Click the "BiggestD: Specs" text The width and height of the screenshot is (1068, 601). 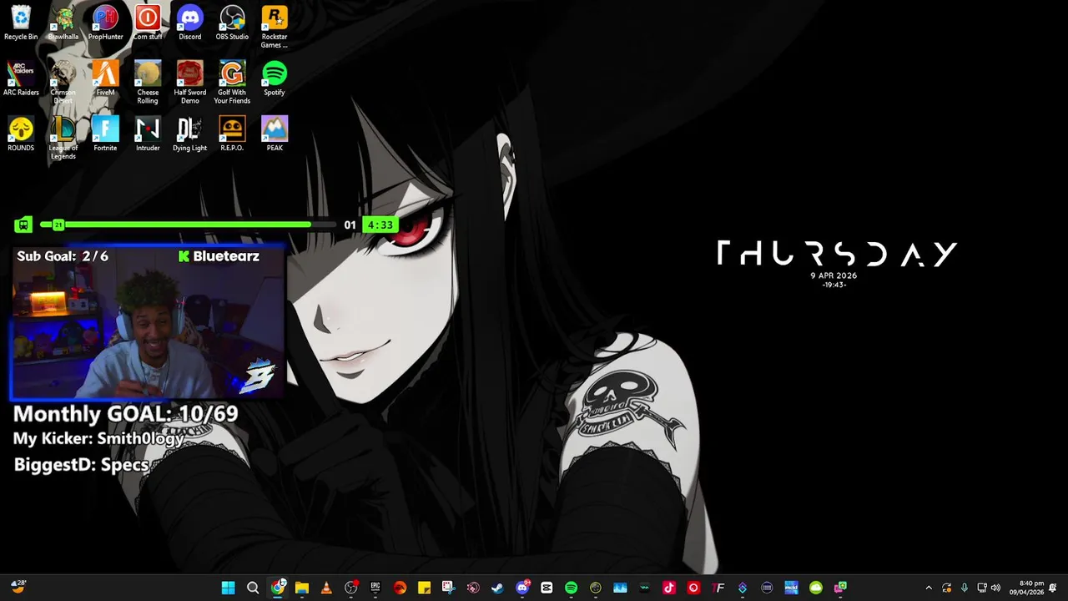(x=81, y=464)
